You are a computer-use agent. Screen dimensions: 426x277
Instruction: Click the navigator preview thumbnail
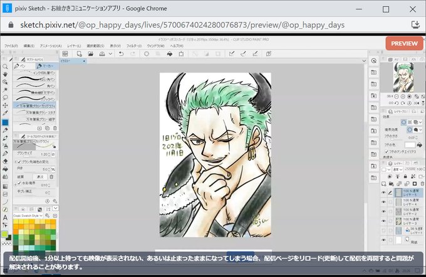(403, 78)
